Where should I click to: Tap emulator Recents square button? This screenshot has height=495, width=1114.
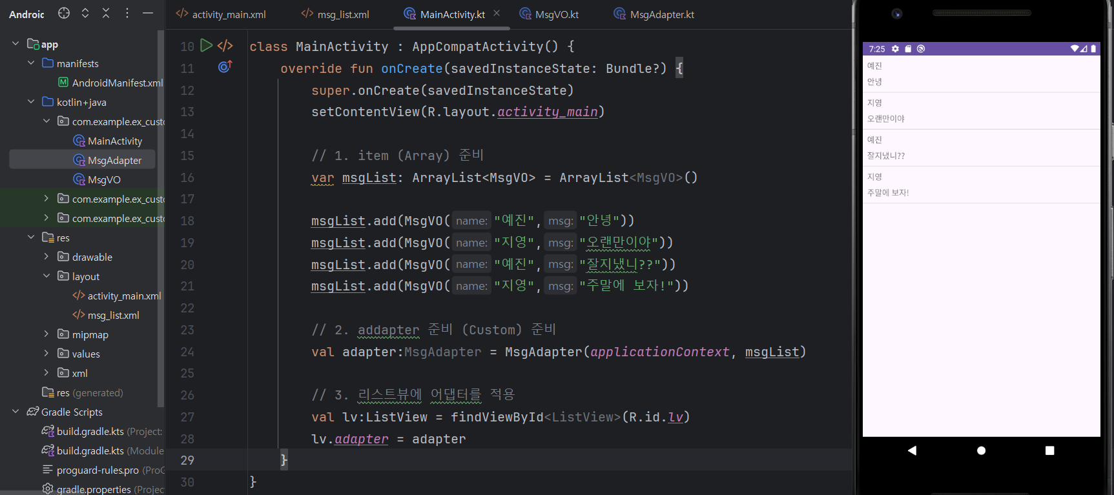click(x=1049, y=450)
